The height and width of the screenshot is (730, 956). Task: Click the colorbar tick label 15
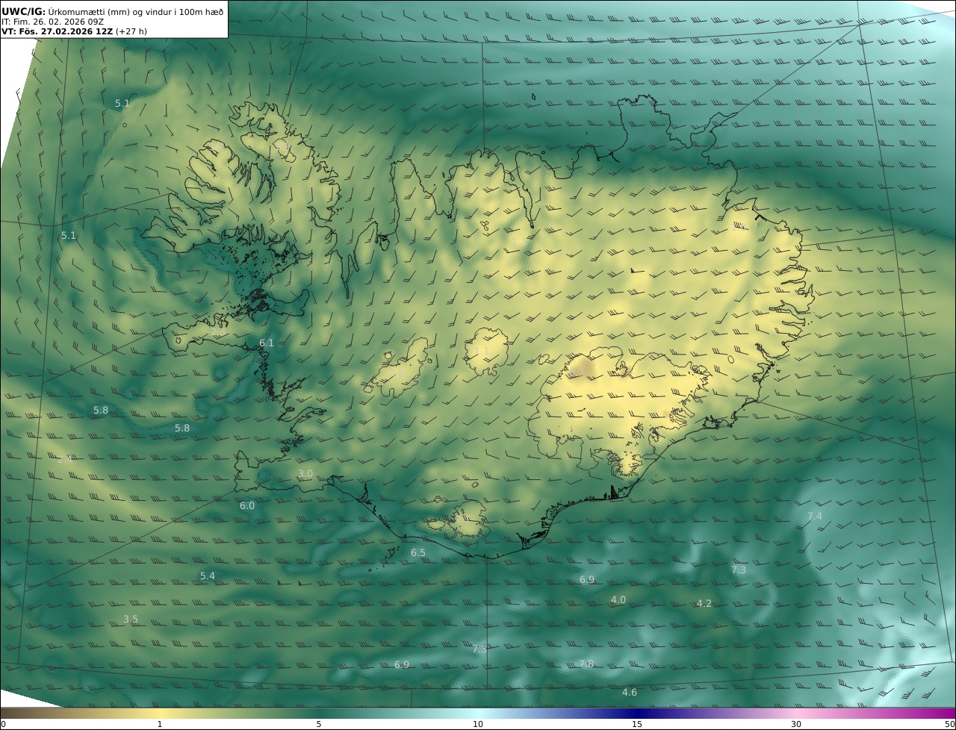tap(637, 724)
